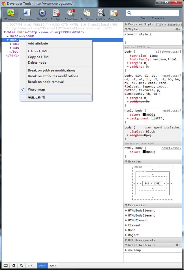The height and width of the screenshot is (270, 184).
Task: Focus the Search Elements input field
Action: tap(153, 13)
